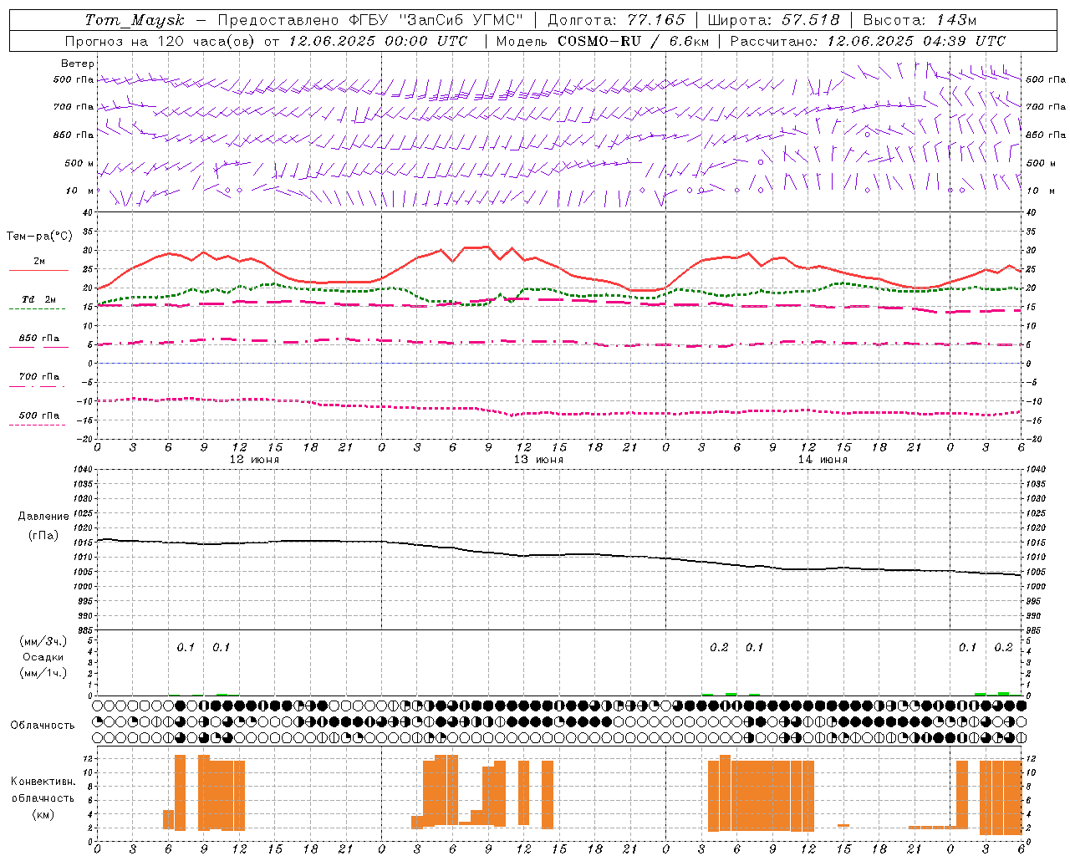Click the "Конвективн." convective cloud label
Viewport: 1070px width, 856px height.
click(43, 782)
